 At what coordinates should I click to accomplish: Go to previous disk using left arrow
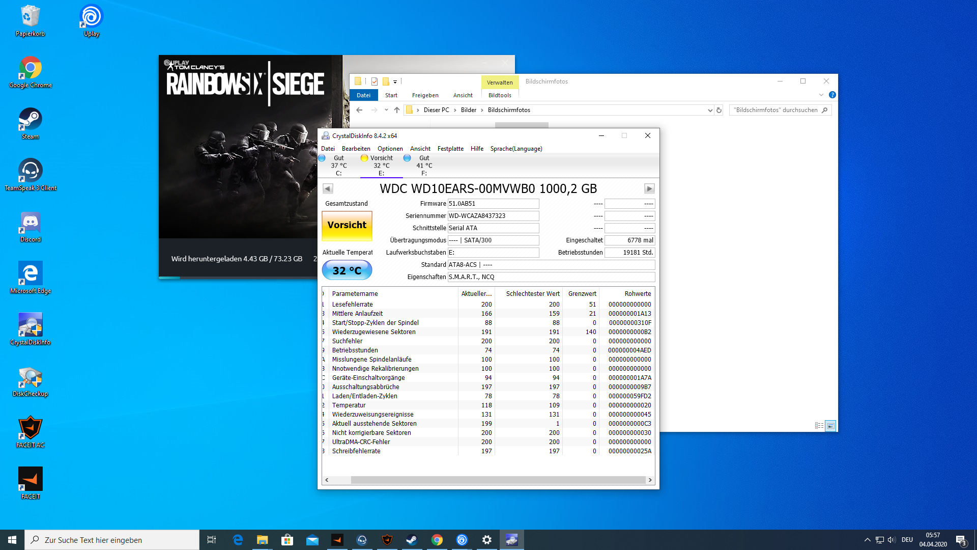tap(328, 188)
